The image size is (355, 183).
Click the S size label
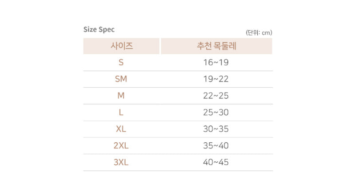pyautogui.click(x=121, y=62)
